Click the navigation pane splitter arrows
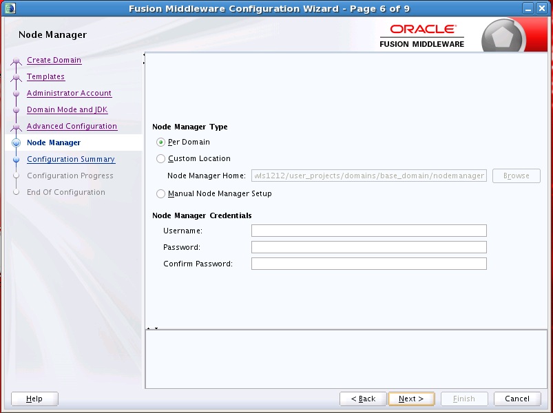This screenshot has height=413, width=553. [x=144, y=59]
